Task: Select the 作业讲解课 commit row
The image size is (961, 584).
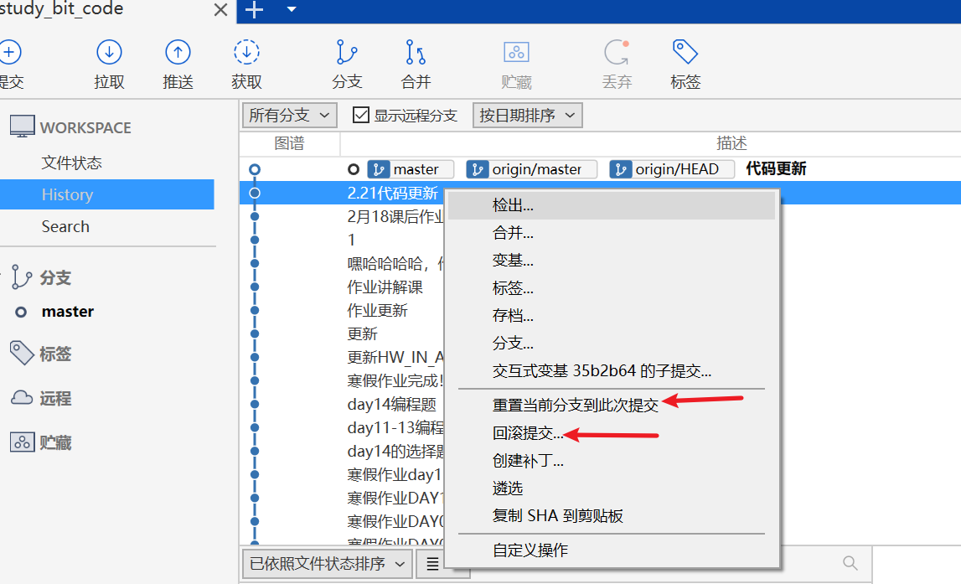Action: pyautogui.click(x=385, y=287)
